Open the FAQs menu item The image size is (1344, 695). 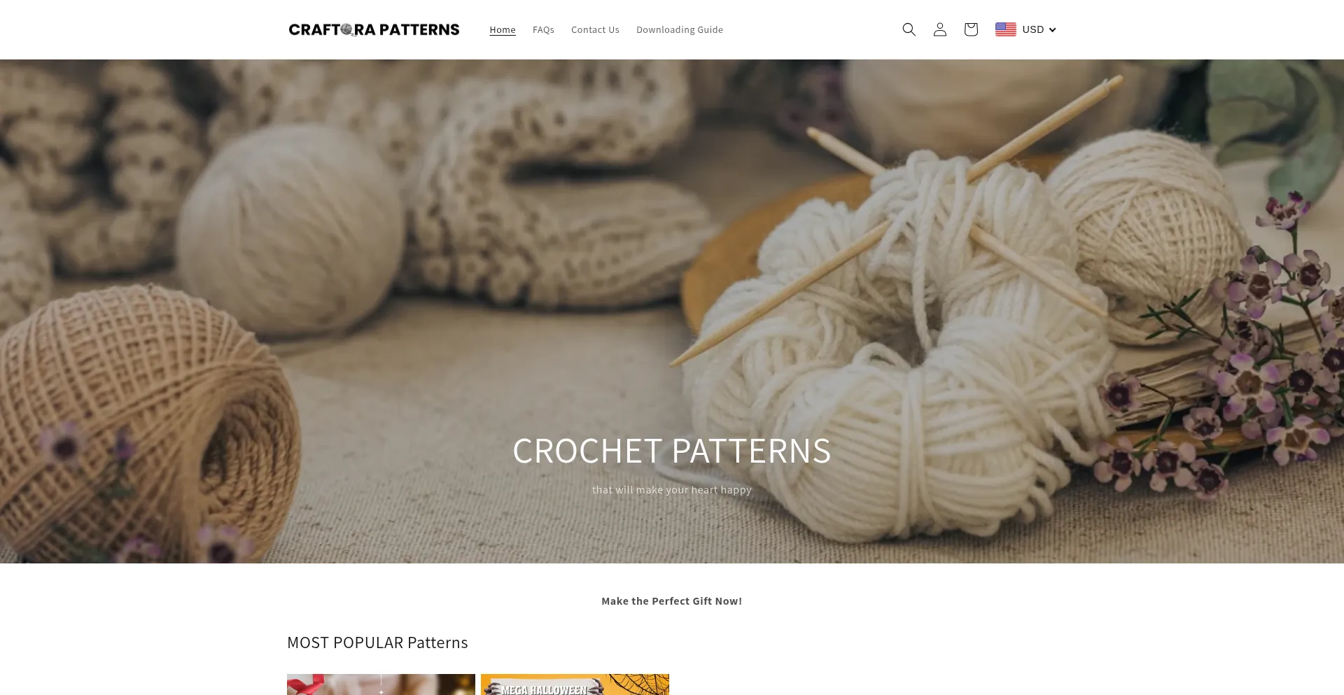543,29
